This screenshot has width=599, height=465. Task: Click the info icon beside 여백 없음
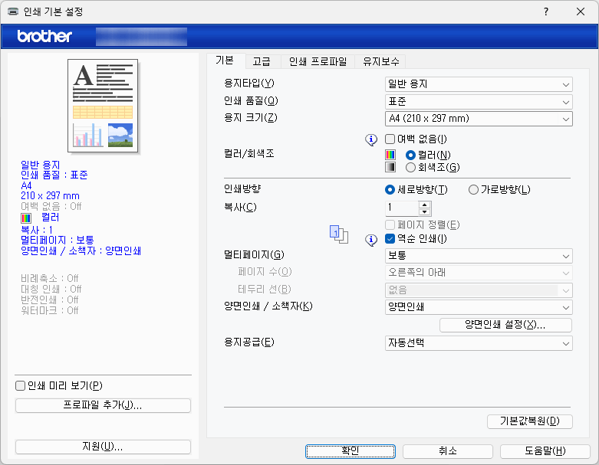[x=372, y=139]
